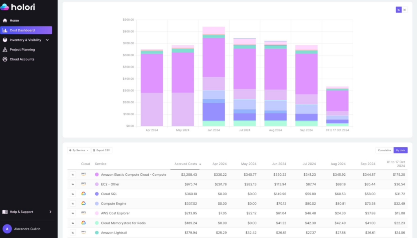This screenshot has width=417, height=238.
Task: Click the Export CSV button
Action: (101, 150)
